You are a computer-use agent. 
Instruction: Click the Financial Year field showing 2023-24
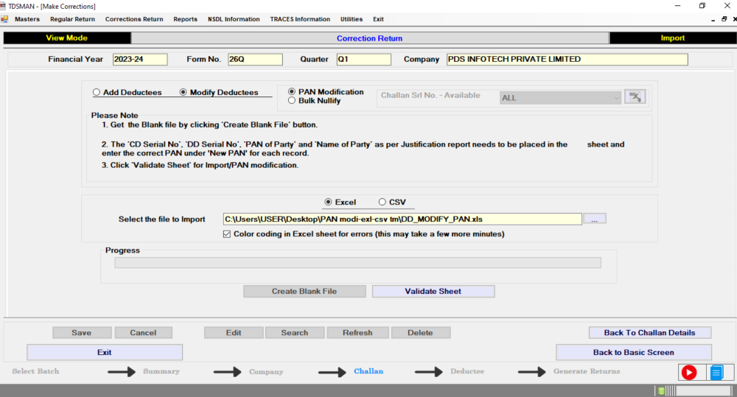click(x=140, y=59)
